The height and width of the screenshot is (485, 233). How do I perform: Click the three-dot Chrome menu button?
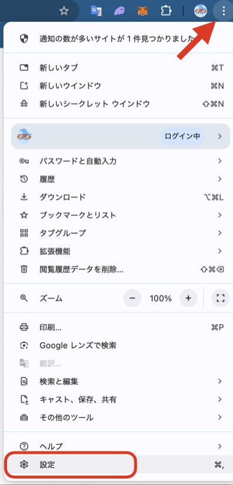(223, 11)
